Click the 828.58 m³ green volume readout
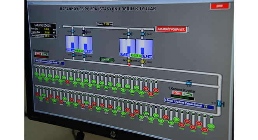Image resolution: width=258 pixels, height=140 pixels. pyautogui.click(x=136, y=55)
